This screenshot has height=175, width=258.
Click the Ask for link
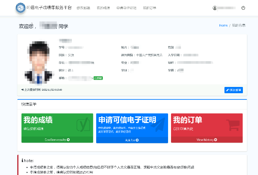tap(132, 140)
